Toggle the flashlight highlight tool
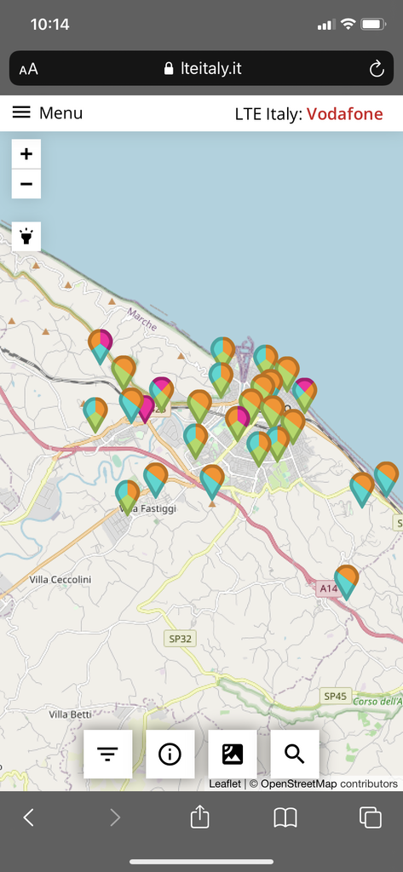 click(26, 237)
